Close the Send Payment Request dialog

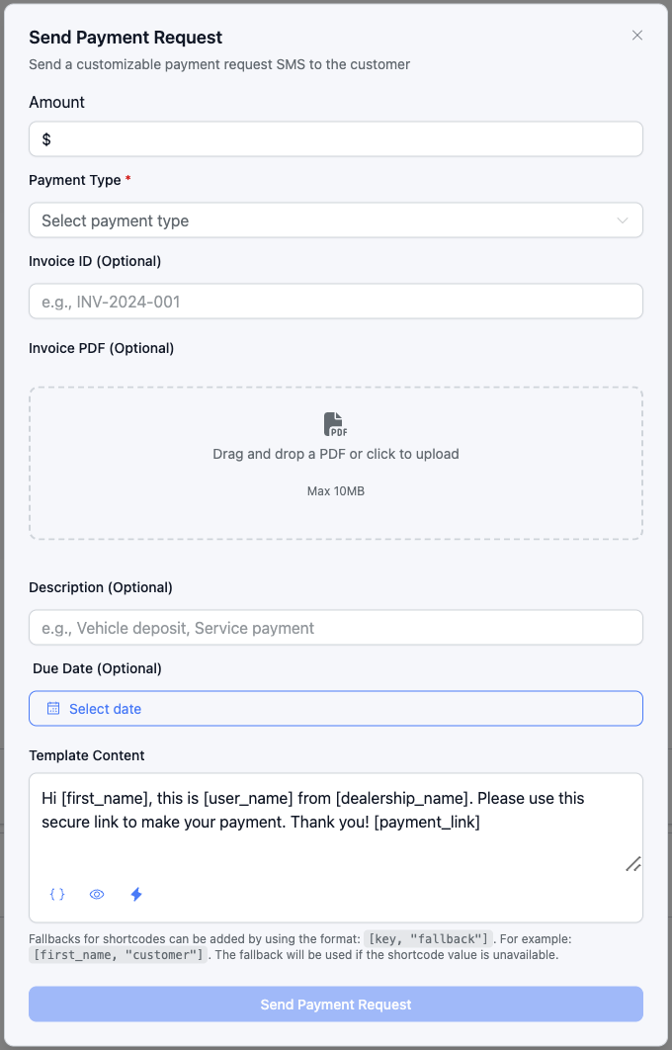pos(637,36)
